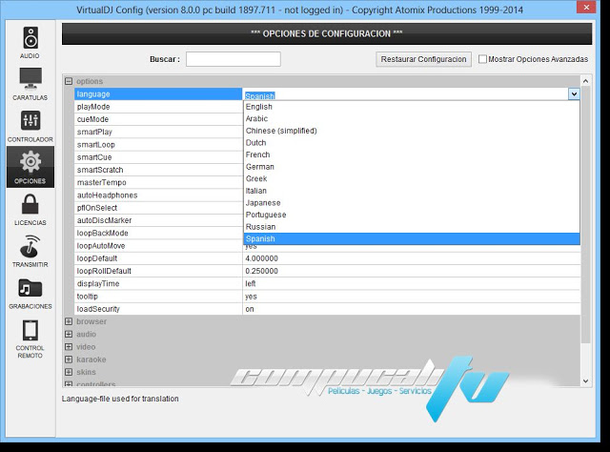Choose Italian from the language list
The height and width of the screenshot is (452, 610).
tap(412, 191)
